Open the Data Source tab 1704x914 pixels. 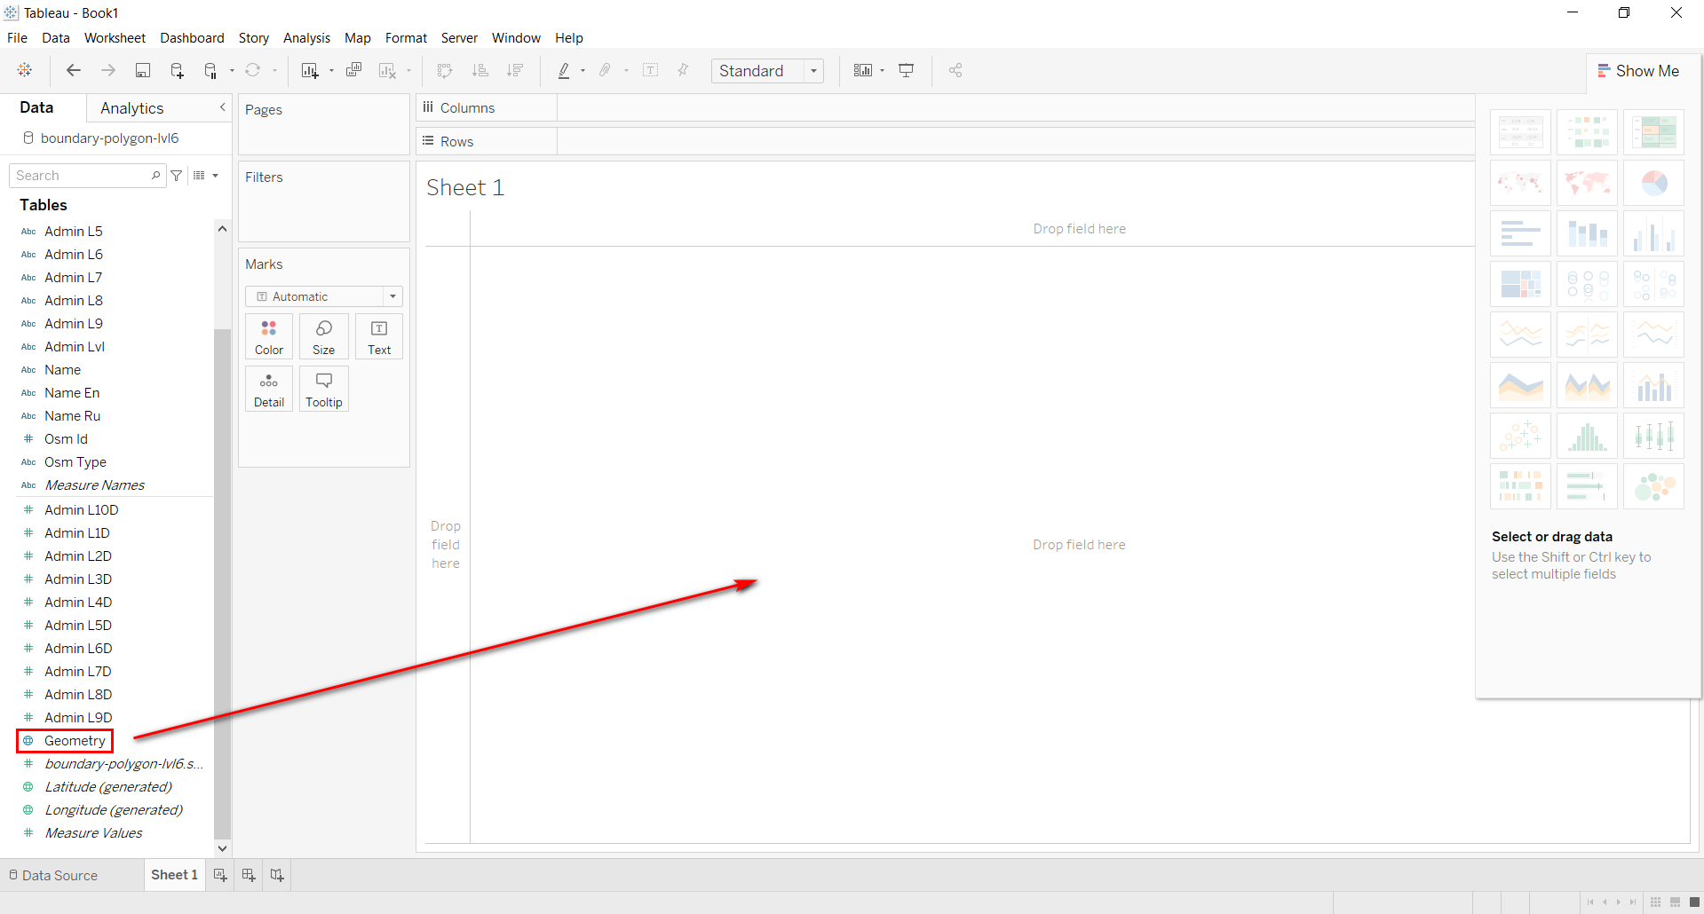53,875
